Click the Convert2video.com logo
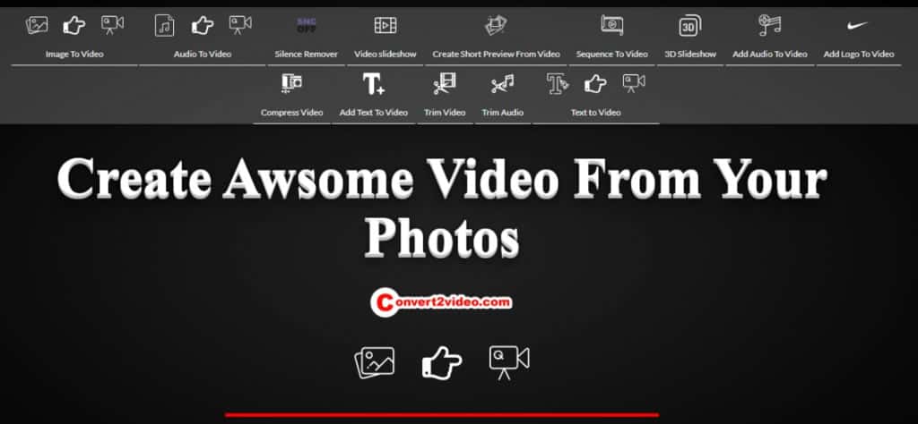Screen dimensions: 918x424 (x=442, y=302)
